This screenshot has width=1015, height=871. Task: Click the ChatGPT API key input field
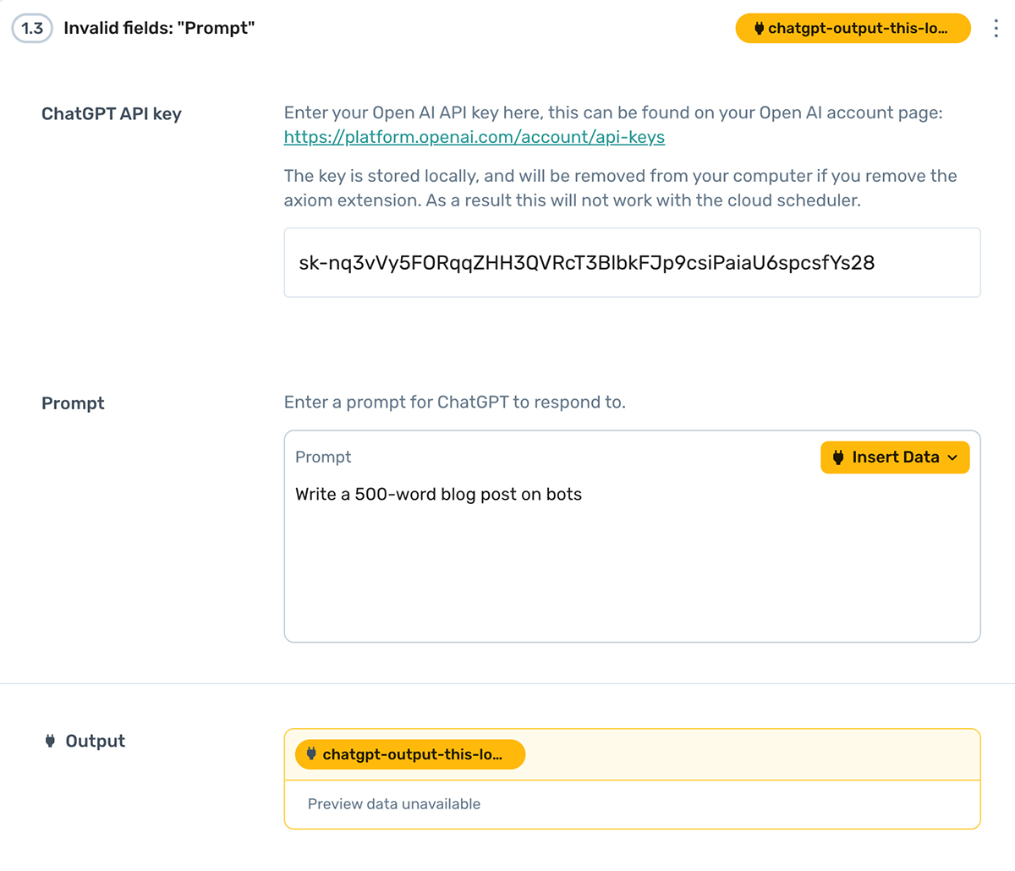pyautogui.click(x=631, y=262)
